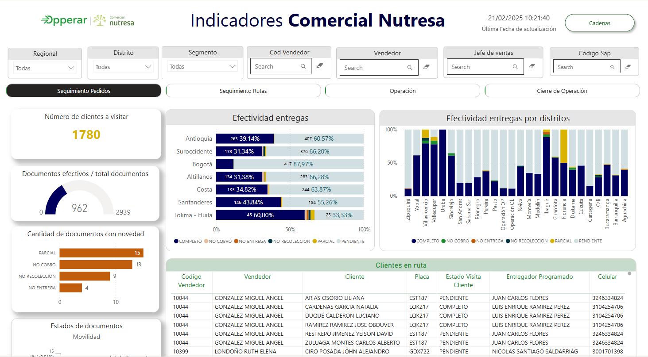Click the Cadenas button
Viewport: 648px width, 357px height.
(600, 23)
